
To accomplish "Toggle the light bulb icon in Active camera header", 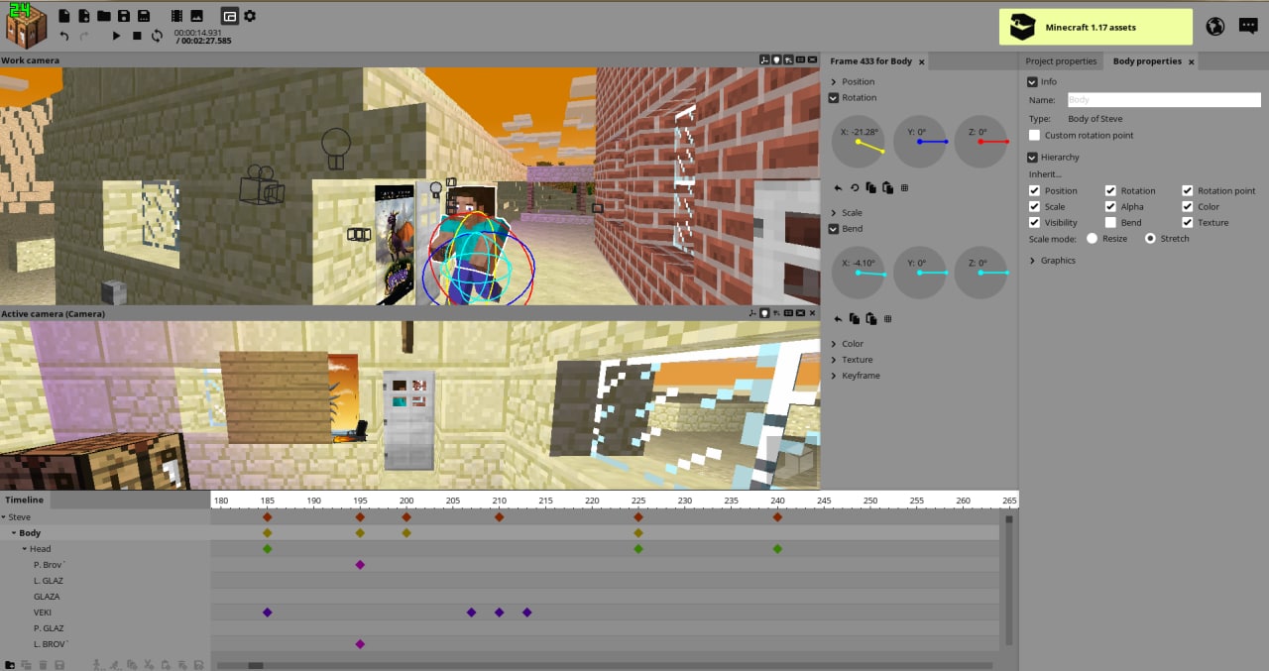I will tap(764, 313).
